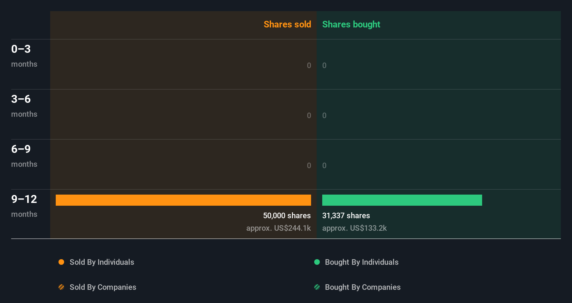
Task: Select the 3–6 months row label
Action: click(x=24, y=106)
